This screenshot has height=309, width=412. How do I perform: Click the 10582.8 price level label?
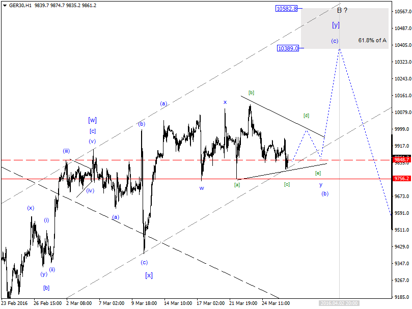tap(287, 9)
